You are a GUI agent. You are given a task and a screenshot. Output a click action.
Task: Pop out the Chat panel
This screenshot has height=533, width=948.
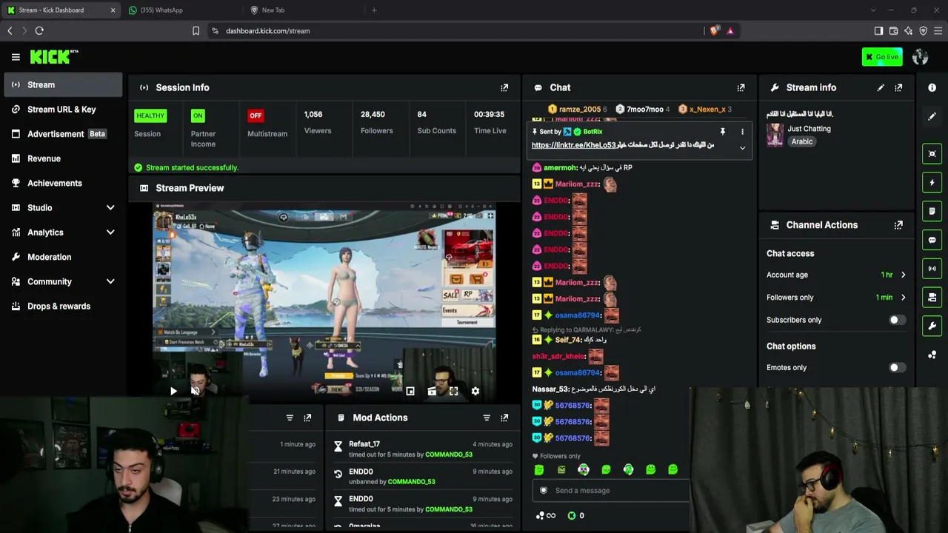[x=741, y=87]
